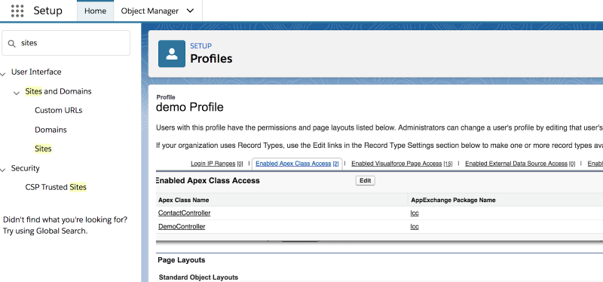
Task: Click the Sites and Domains label
Action: (x=59, y=91)
